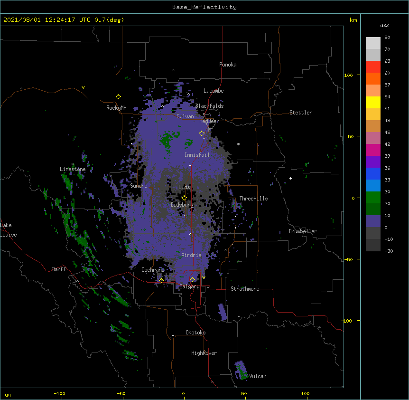Click the Banff label
This screenshot has width=409, height=400.
(59, 269)
